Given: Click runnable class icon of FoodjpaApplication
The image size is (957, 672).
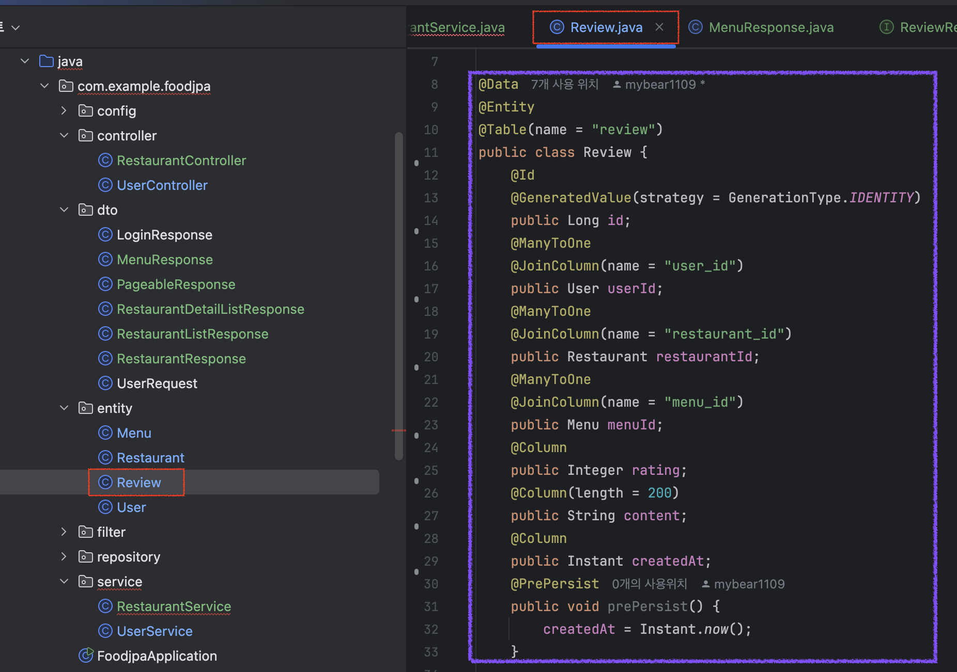Looking at the screenshot, I should [x=86, y=655].
